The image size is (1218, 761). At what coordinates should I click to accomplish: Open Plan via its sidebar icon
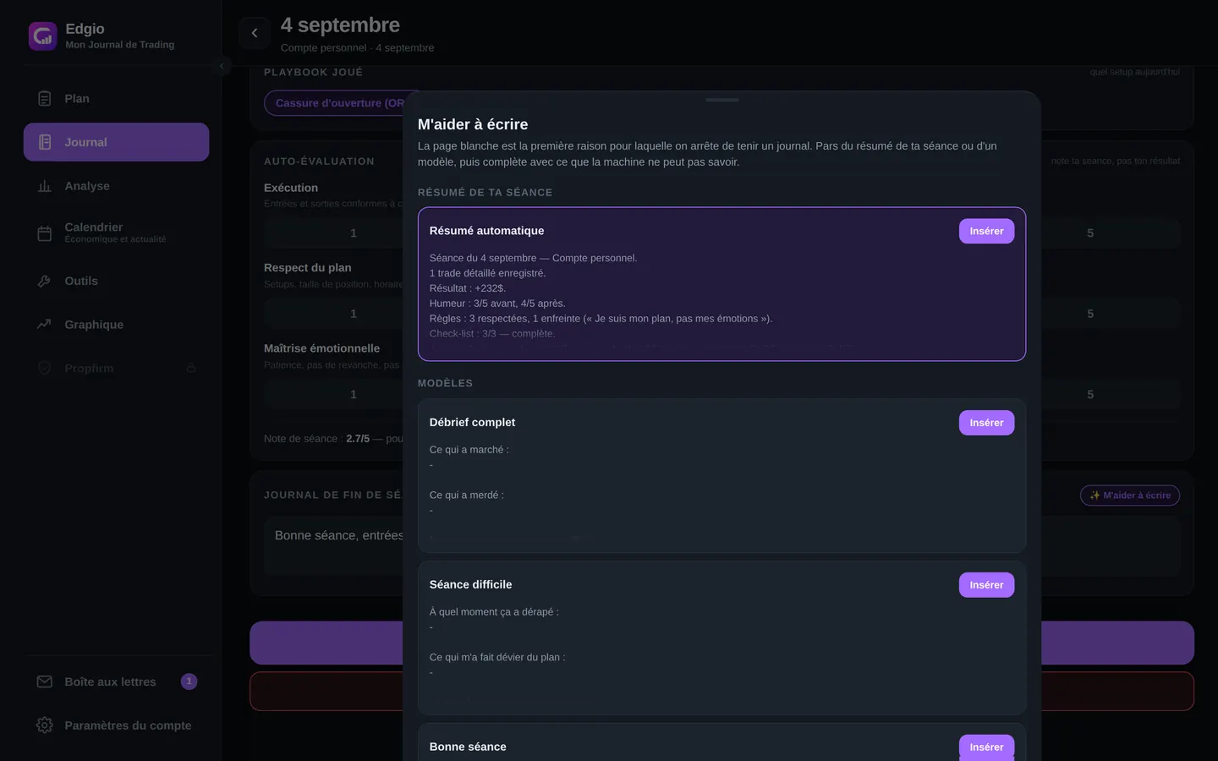pos(45,99)
